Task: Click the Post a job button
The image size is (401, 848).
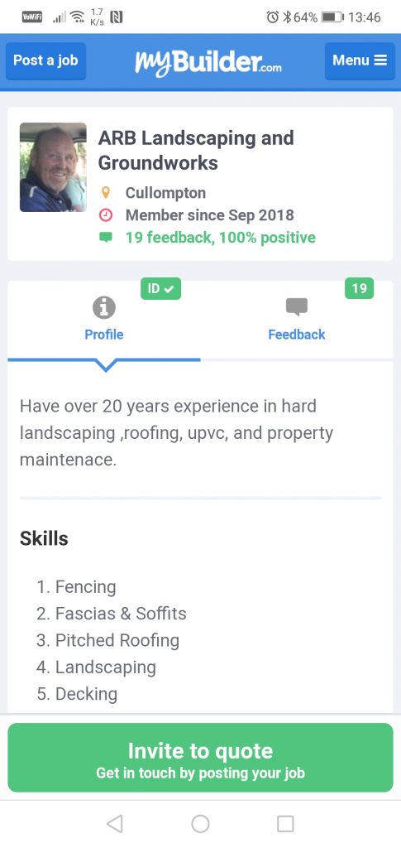Action: pyautogui.click(x=45, y=60)
